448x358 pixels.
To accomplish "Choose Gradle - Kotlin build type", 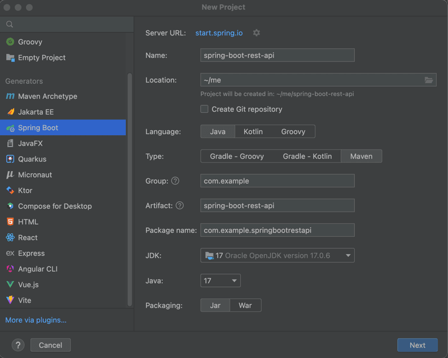I will click(x=307, y=156).
